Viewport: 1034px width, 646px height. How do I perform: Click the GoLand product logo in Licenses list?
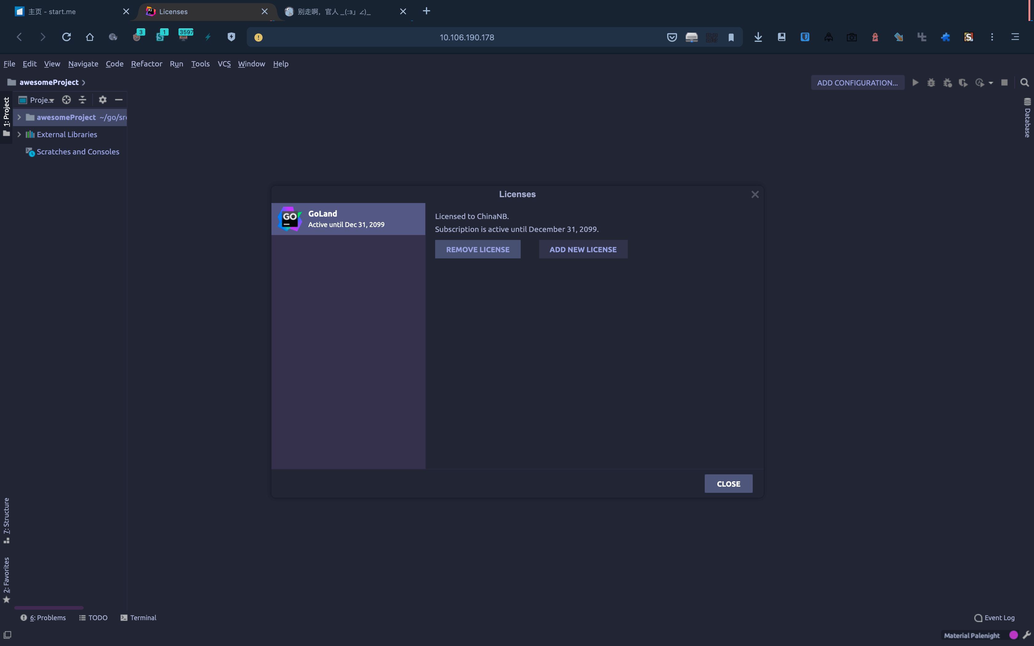point(290,219)
